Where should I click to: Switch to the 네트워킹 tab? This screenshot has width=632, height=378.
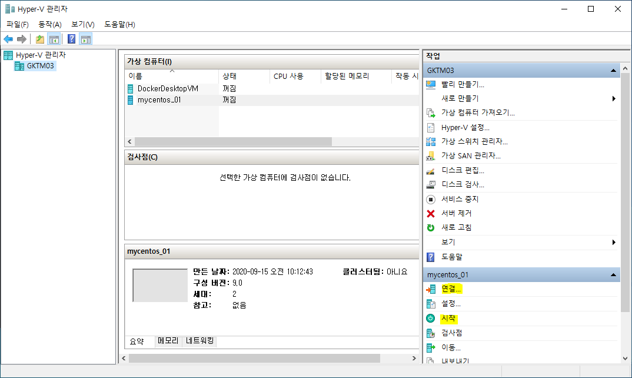[200, 341]
